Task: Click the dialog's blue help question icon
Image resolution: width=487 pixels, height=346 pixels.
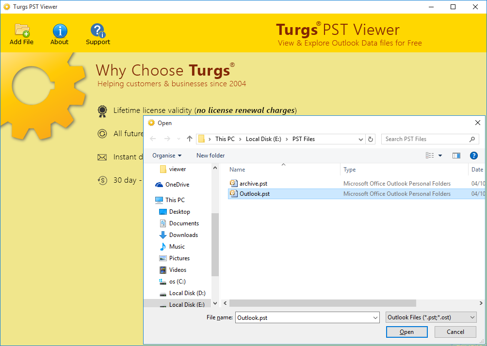Action: [x=473, y=156]
